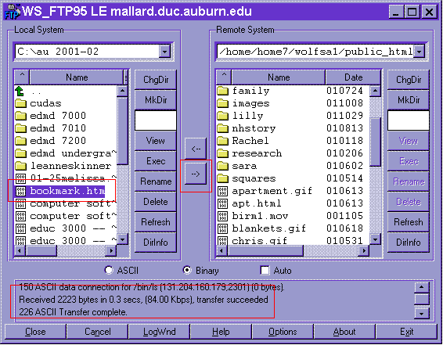Upload with the right arrow transfer button
The image size is (443, 345).
pyautogui.click(x=196, y=174)
